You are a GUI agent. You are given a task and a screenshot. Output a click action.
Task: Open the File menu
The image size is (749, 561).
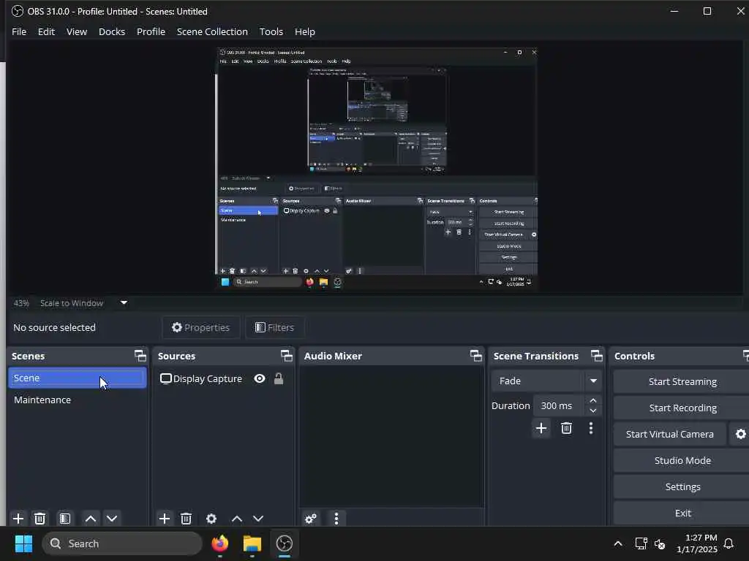pos(19,31)
